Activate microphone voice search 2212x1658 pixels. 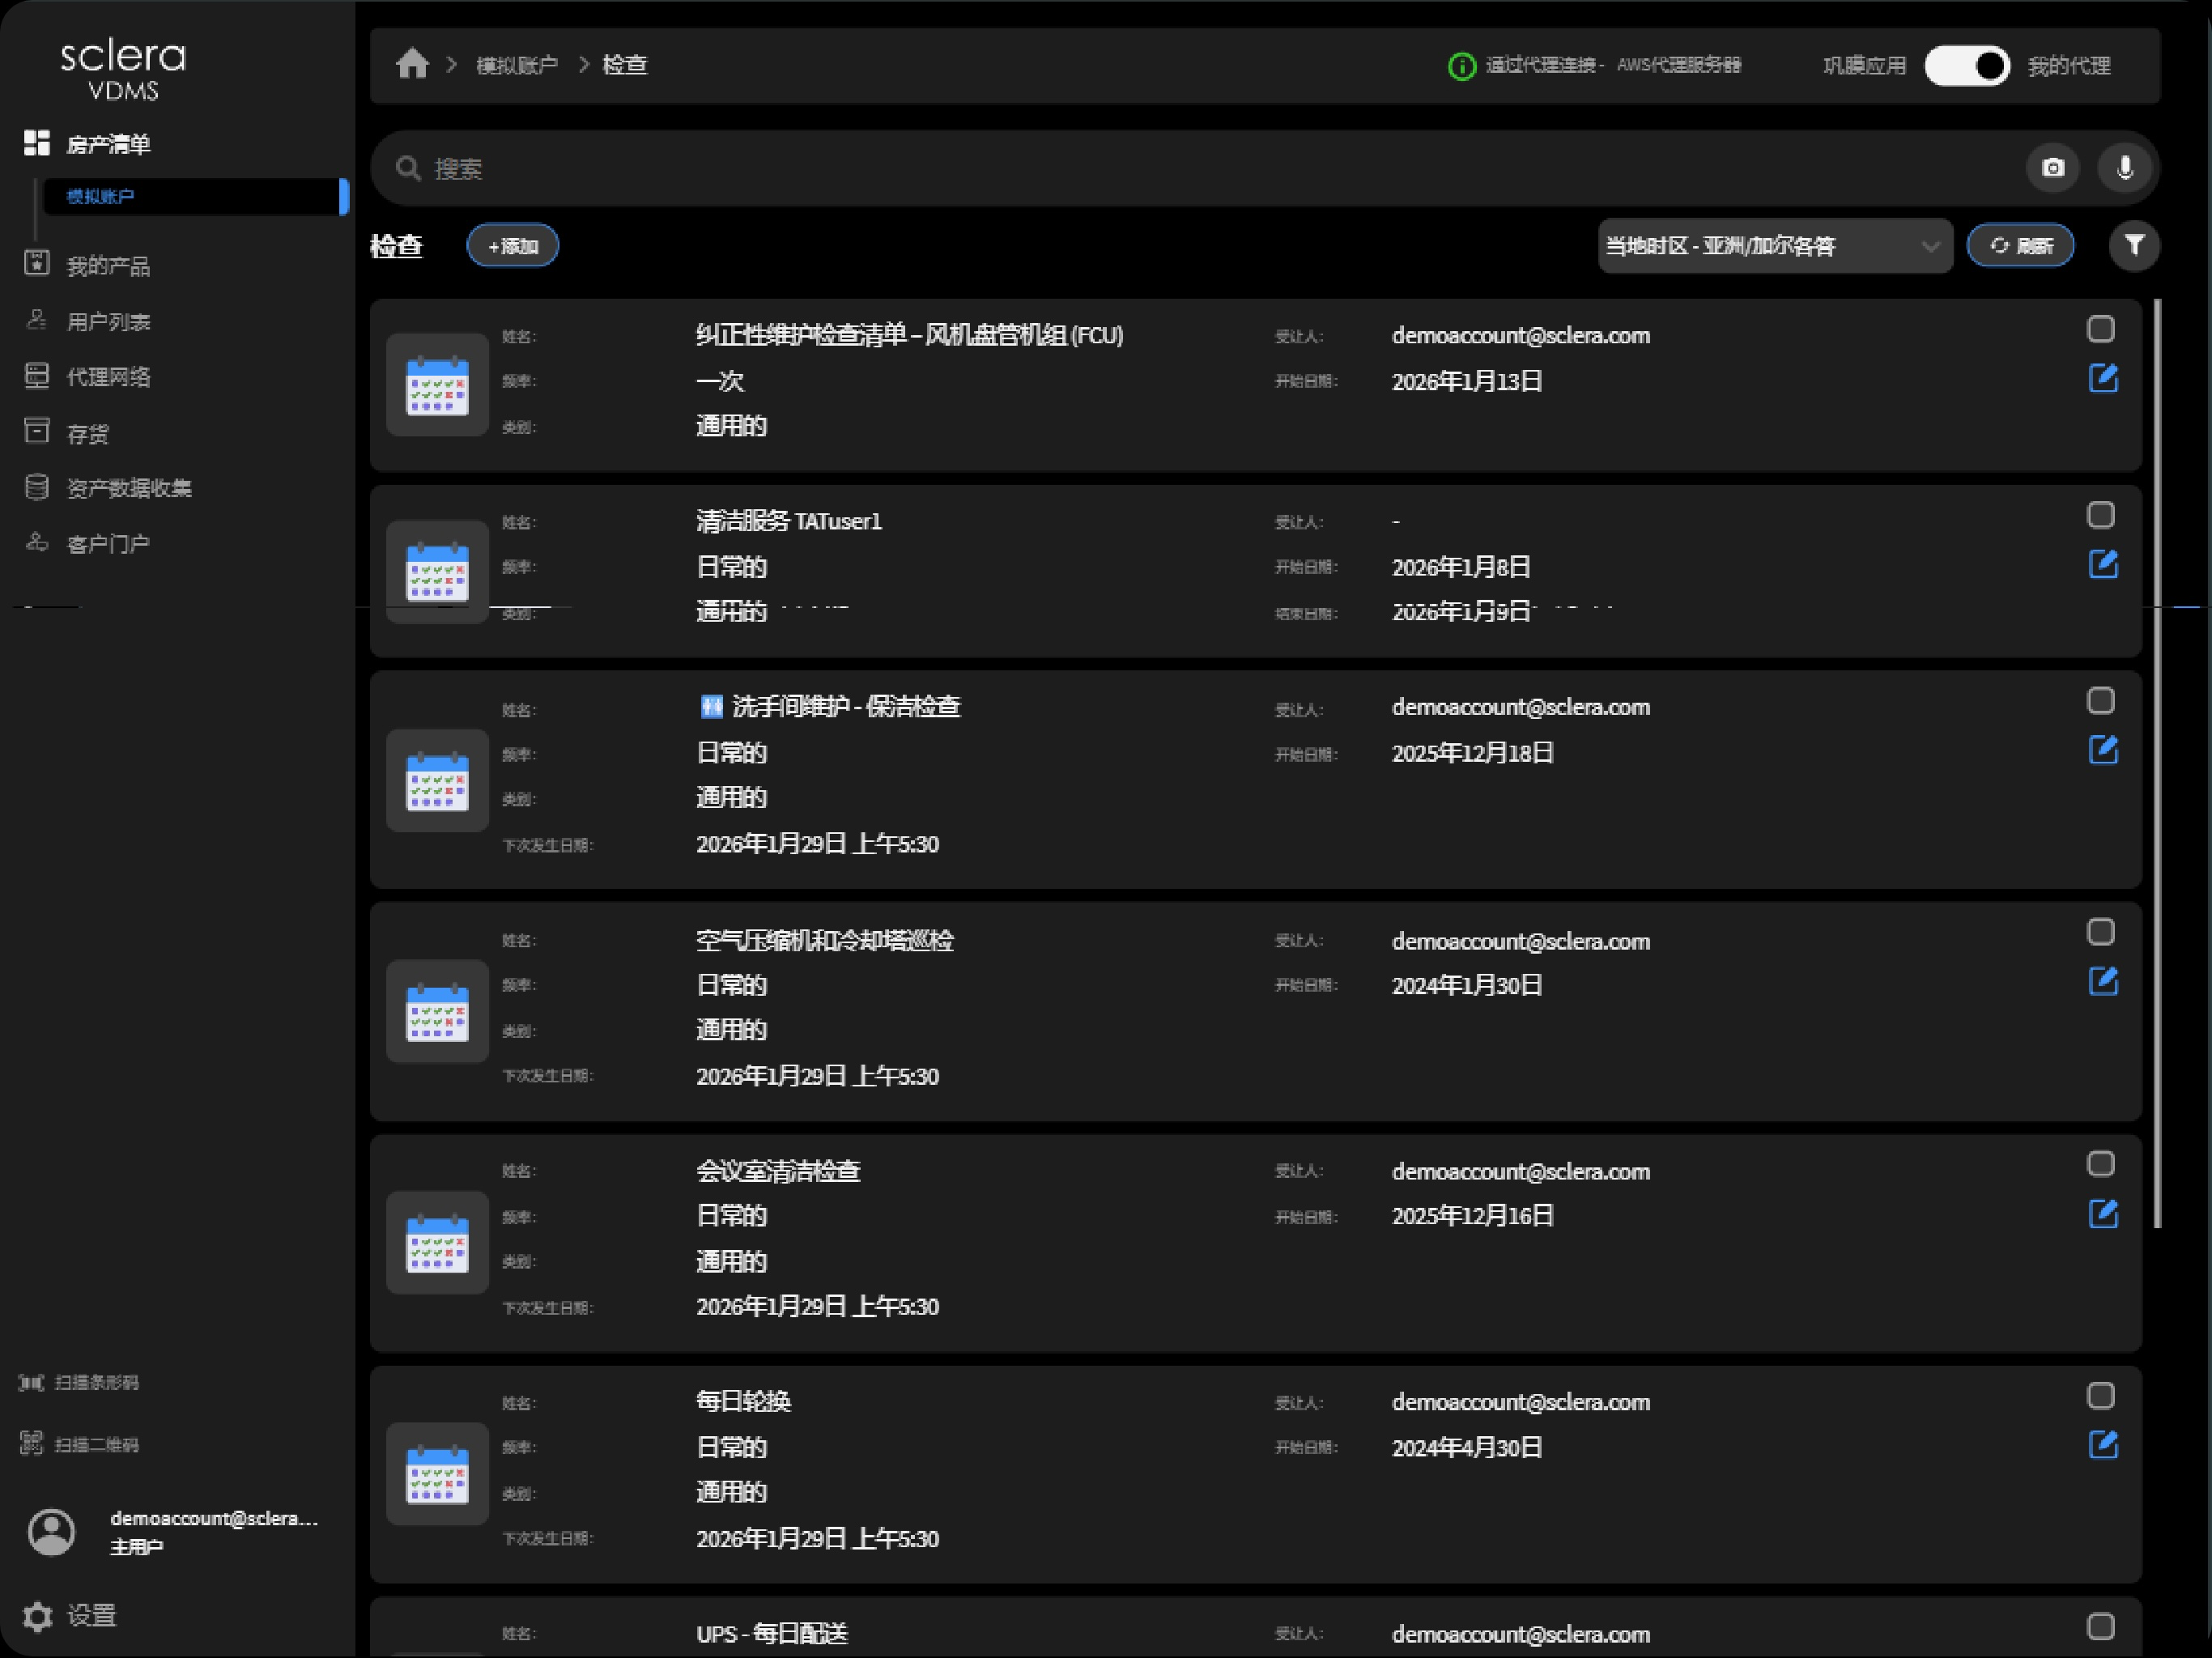coord(2124,167)
